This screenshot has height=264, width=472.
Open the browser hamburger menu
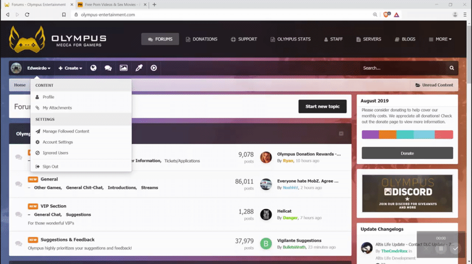click(x=465, y=15)
